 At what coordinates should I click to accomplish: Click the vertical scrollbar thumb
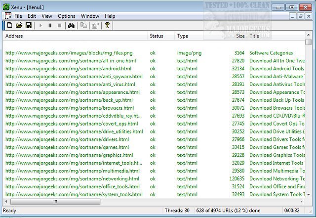coord(308,42)
